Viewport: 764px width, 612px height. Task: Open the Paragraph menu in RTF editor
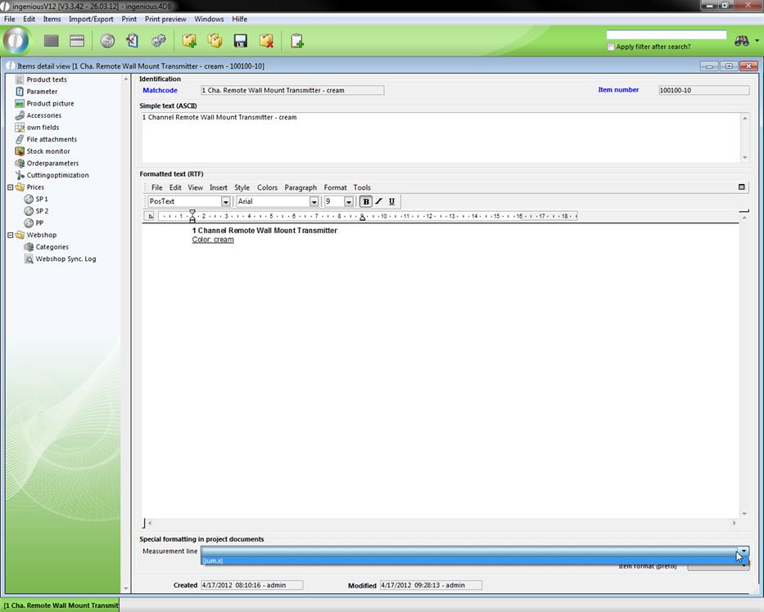click(x=301, y=187)
